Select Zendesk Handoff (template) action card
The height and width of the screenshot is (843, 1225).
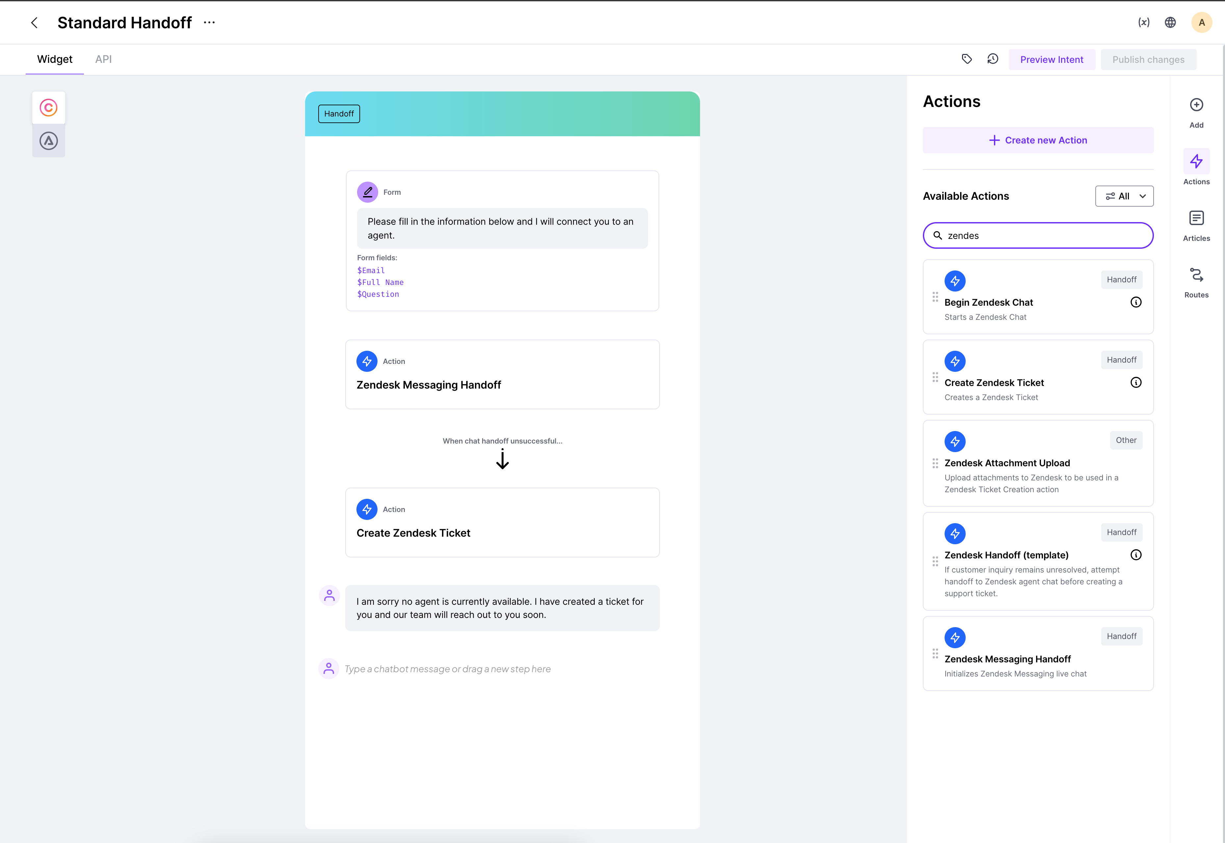(1037, 561)
